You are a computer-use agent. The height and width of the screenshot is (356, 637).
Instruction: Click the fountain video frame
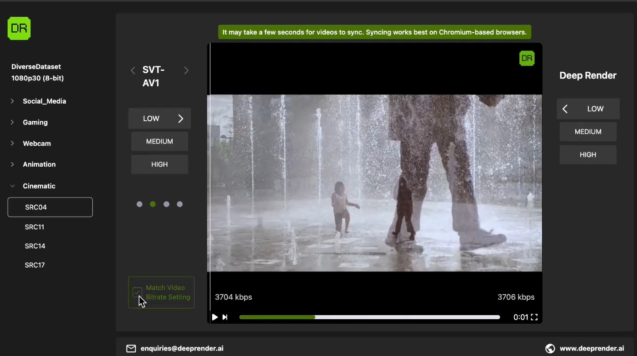pyautogui.click(x=375, y=183)
